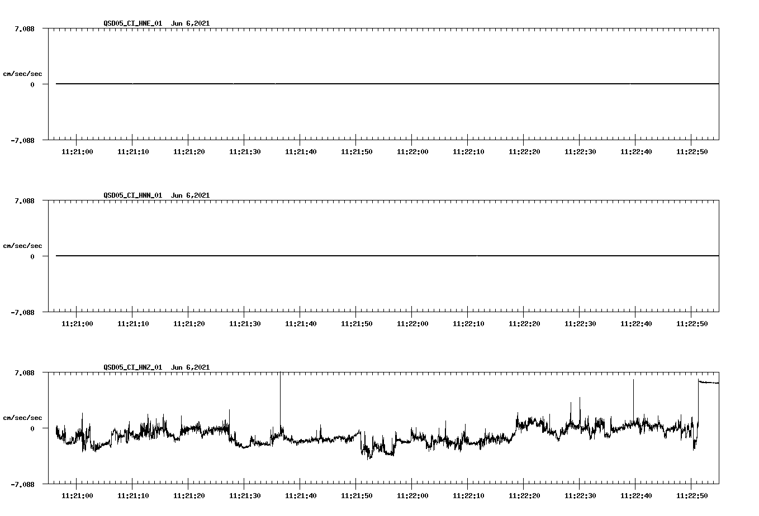The image size is (759, 516).
Task: Click the -7.088 lower limit on HNZ axis
Action: pyautogui.click(x=22, y=485)
